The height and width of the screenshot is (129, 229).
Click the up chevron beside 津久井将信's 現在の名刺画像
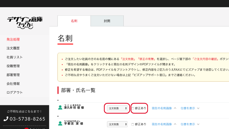click(175, 108)
